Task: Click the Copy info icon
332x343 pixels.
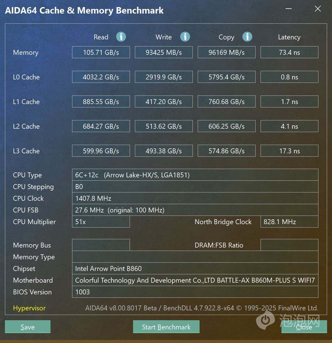Action: [x=247, y=37]
